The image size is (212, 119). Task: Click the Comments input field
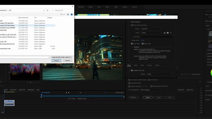(156, 37)
